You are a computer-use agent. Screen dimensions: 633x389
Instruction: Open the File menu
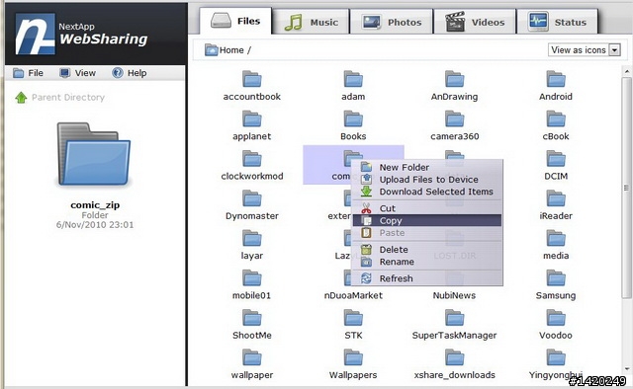coord(28,73)
